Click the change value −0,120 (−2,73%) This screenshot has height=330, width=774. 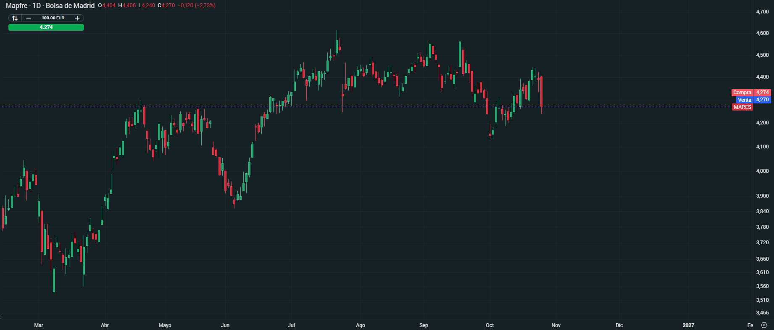(196, 5)
